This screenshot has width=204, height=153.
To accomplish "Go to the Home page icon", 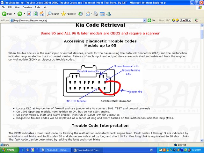I will pyautogui.click(x=42, y=14).
